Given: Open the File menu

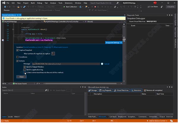Looking at the screenshot, I should [x=8, y=3].
